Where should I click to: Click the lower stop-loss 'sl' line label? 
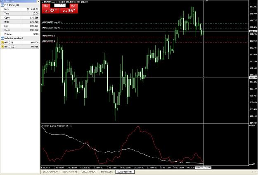pyautogui.click(x=49, y=41)
